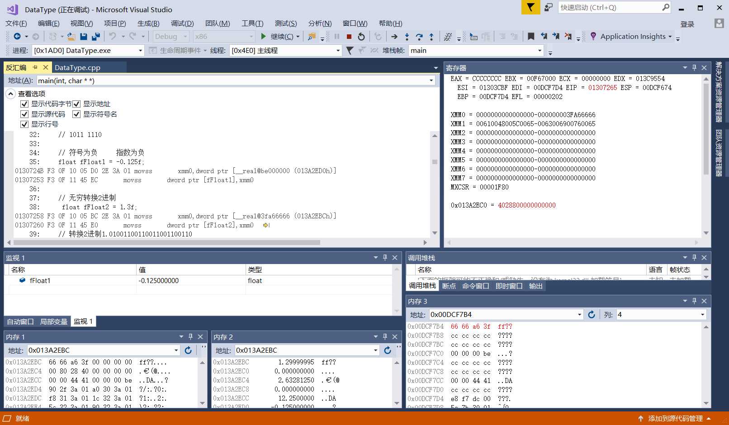This screenshot has height=425, width=729.
Task: Restart debugging with the circular arrow icon
Action: [x=361, y=37]
